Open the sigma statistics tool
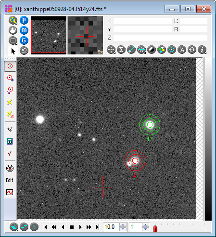The height and width of the screenshot is (237, 216). click(121, 50)
